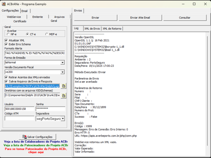Screen dimensions: 211x158
Task: Click Enviar ANe Email button
Action: click(x=140, y=18)
